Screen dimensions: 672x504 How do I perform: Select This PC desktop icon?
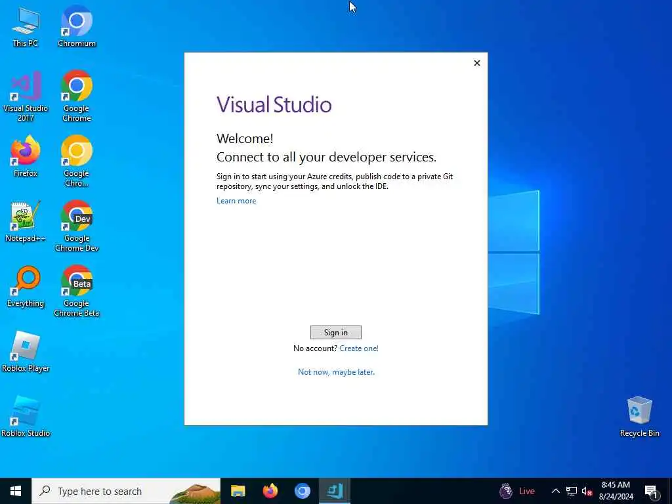[26, 27]
